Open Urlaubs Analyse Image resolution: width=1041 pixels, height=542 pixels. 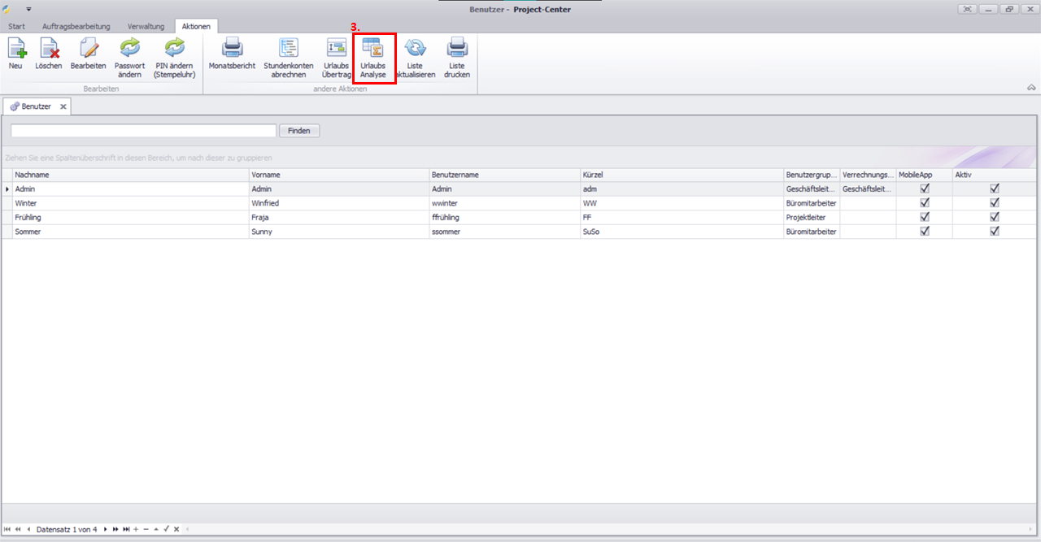pyautogui.click(x=373, y=57)
